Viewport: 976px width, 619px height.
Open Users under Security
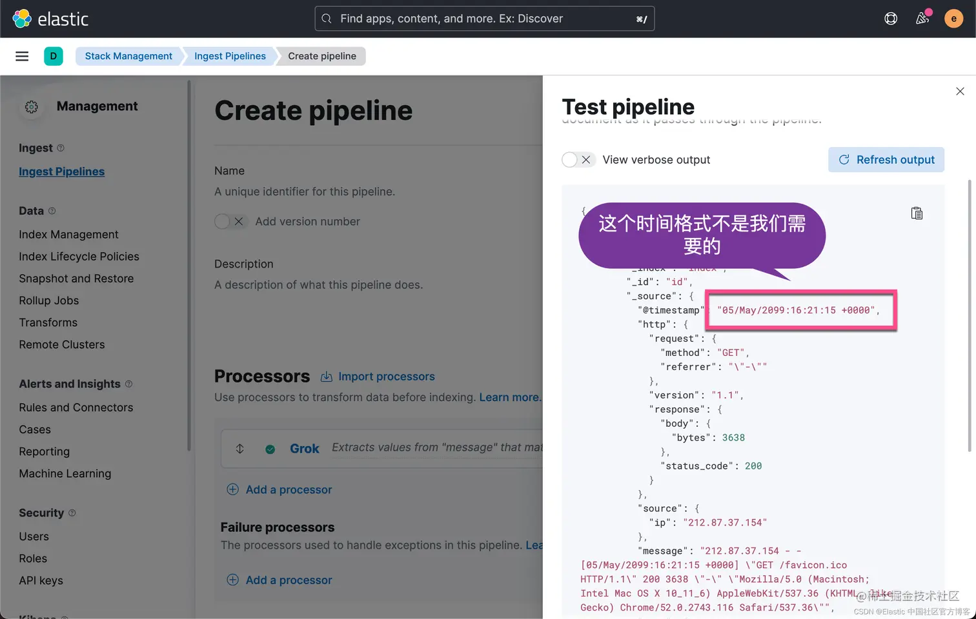[34, 536]
